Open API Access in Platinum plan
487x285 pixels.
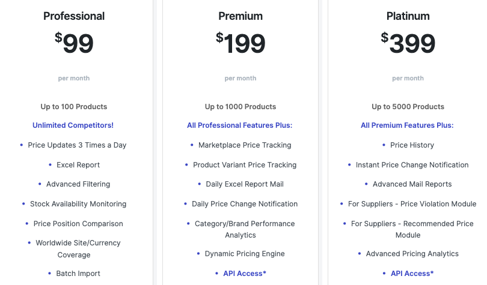[x=412, y=274]
